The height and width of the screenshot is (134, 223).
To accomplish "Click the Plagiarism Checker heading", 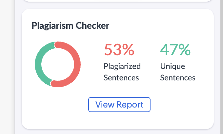I will 71,25.
